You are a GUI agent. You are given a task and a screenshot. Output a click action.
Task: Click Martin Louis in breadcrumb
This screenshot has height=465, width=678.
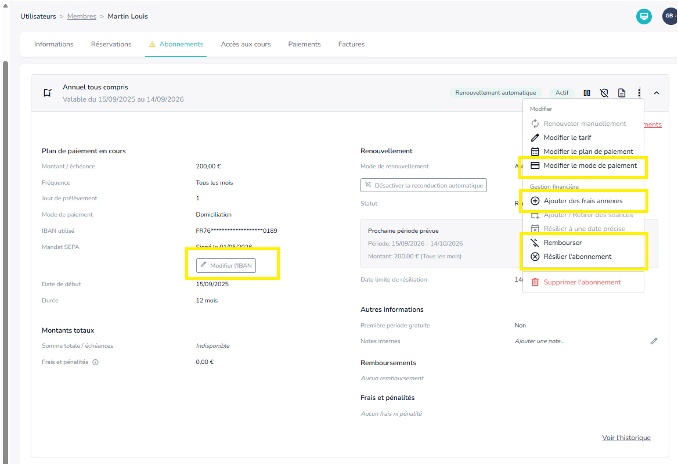click(128, 16)
